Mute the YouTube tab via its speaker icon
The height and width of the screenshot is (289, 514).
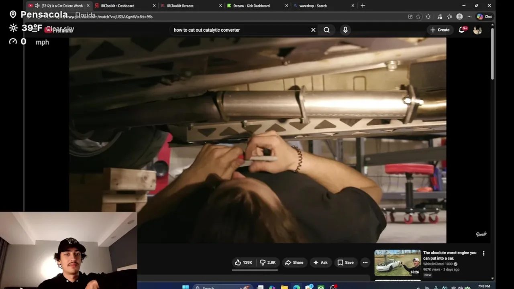37,6
